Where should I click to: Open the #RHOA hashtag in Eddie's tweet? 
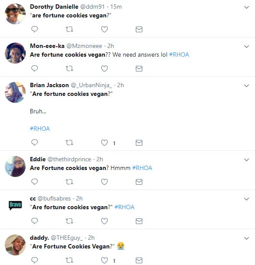pos(142,168)
